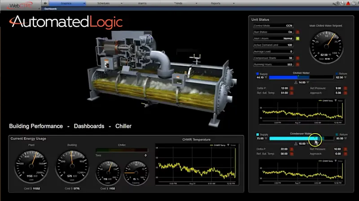This screenshot has width=359, height=201.
Task: Click the Chiller Tons bar
Action: click(x=122, y=150)
